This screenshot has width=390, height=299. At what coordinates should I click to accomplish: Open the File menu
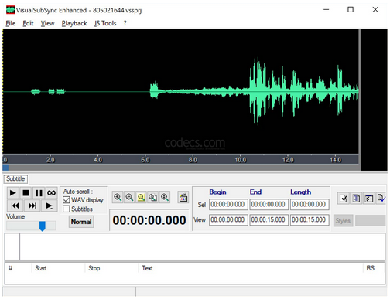click(11, 23)
